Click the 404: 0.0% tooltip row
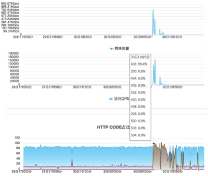Viewport: 208px width, 176px height. [138, 78]
